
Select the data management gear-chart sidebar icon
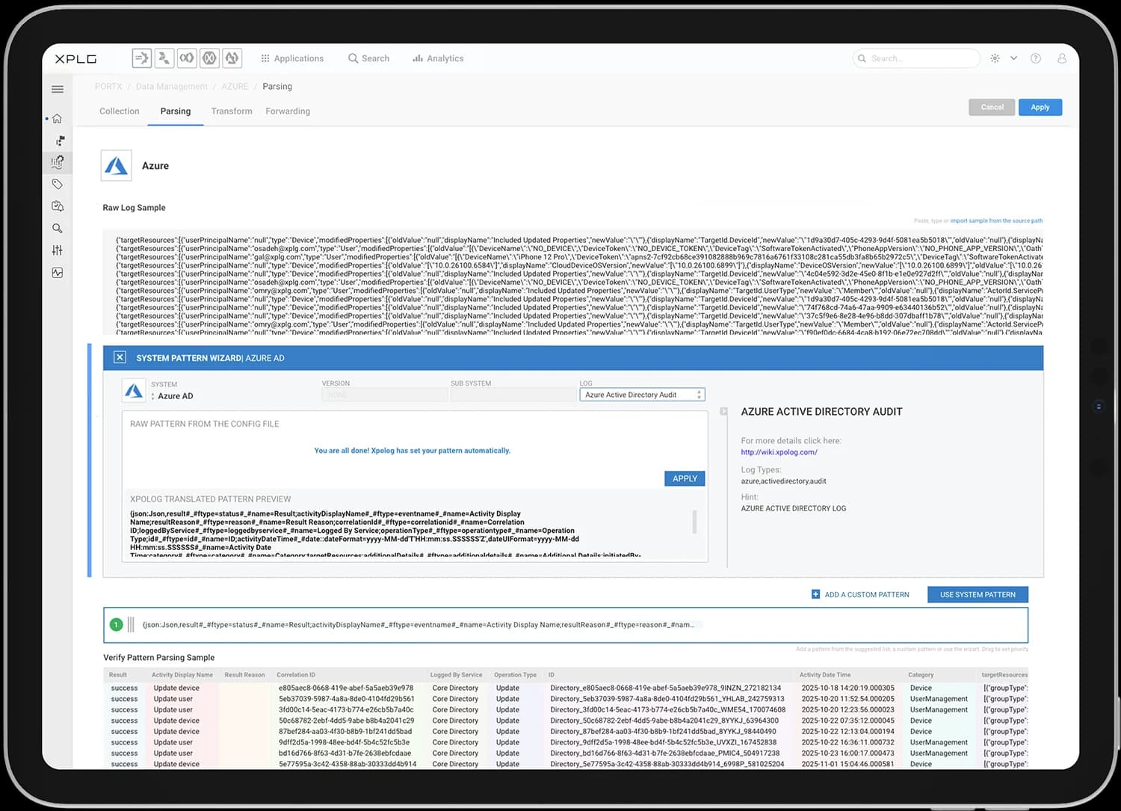pos(58,161)
